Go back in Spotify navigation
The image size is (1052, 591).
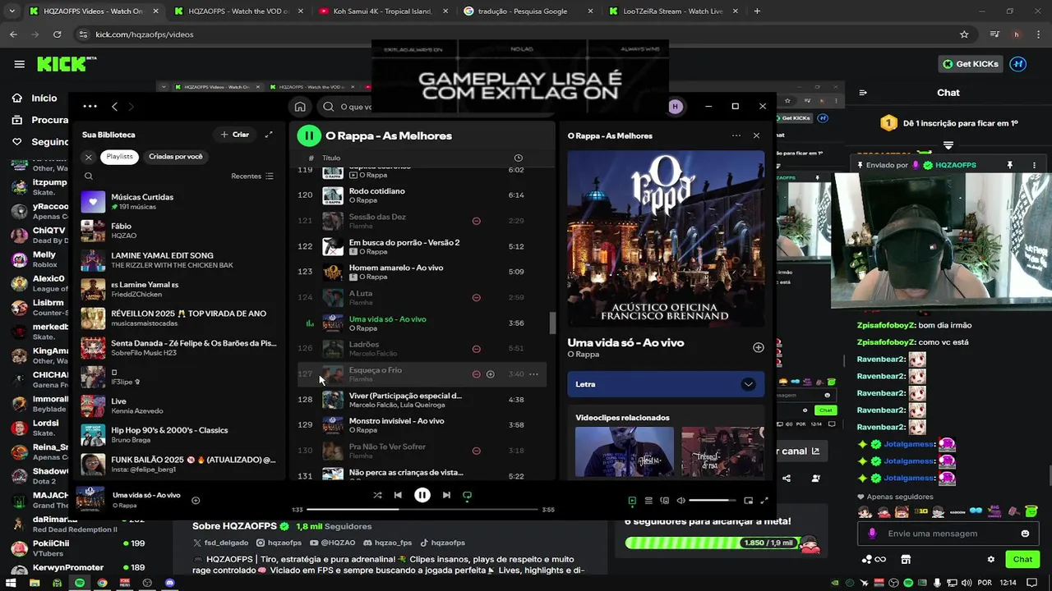pos(114,106)
